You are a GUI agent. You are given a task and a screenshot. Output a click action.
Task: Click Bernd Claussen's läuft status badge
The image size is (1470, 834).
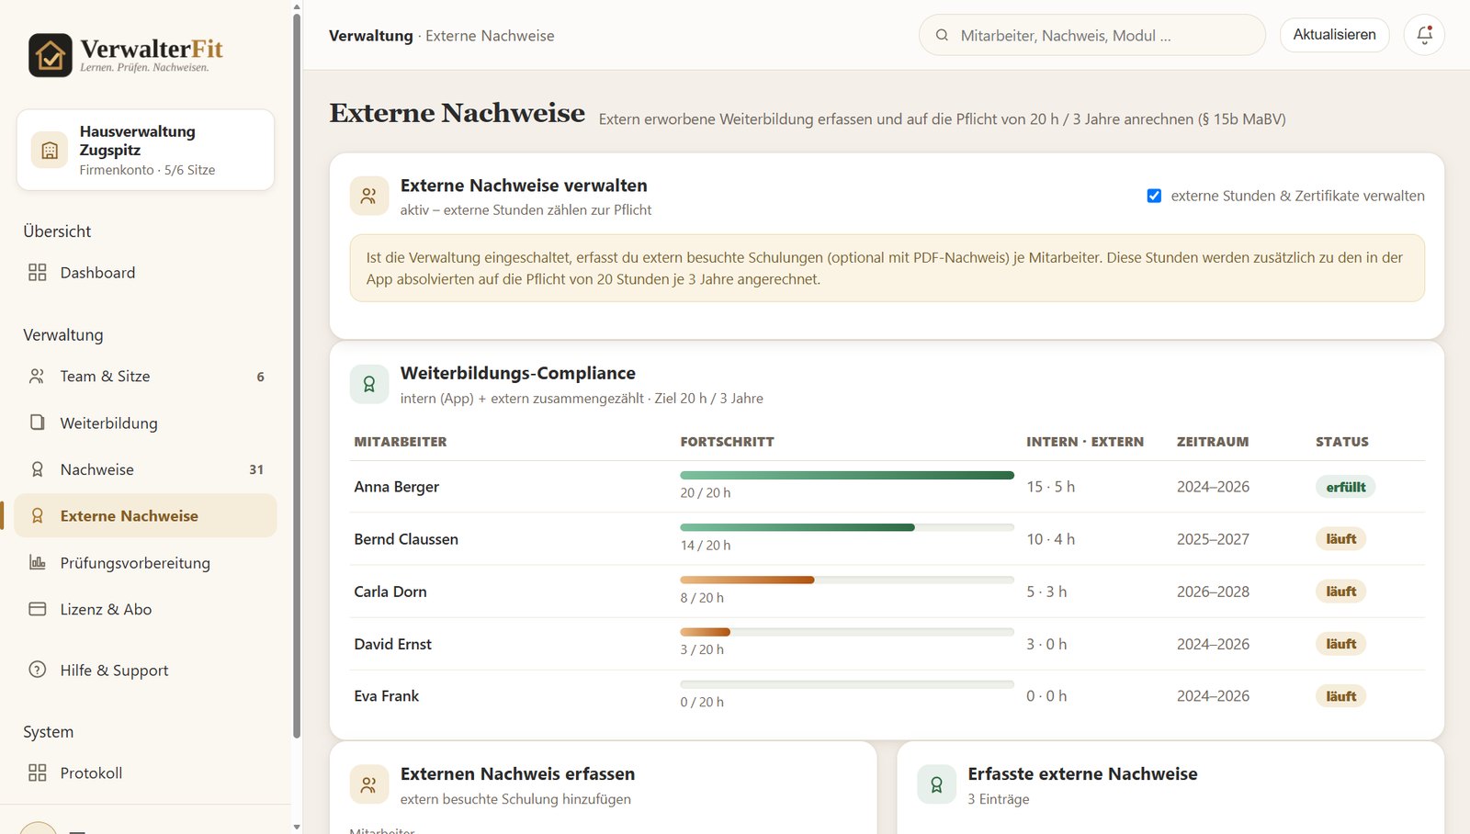1340,539
